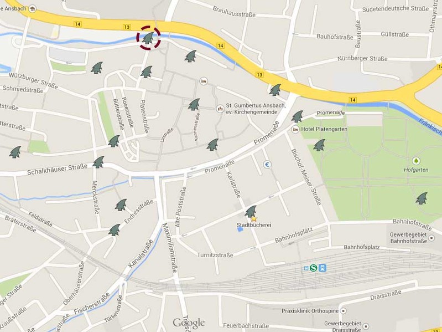
Task: Click the S-Bahn station icon
Action: [x=314, y=268]
